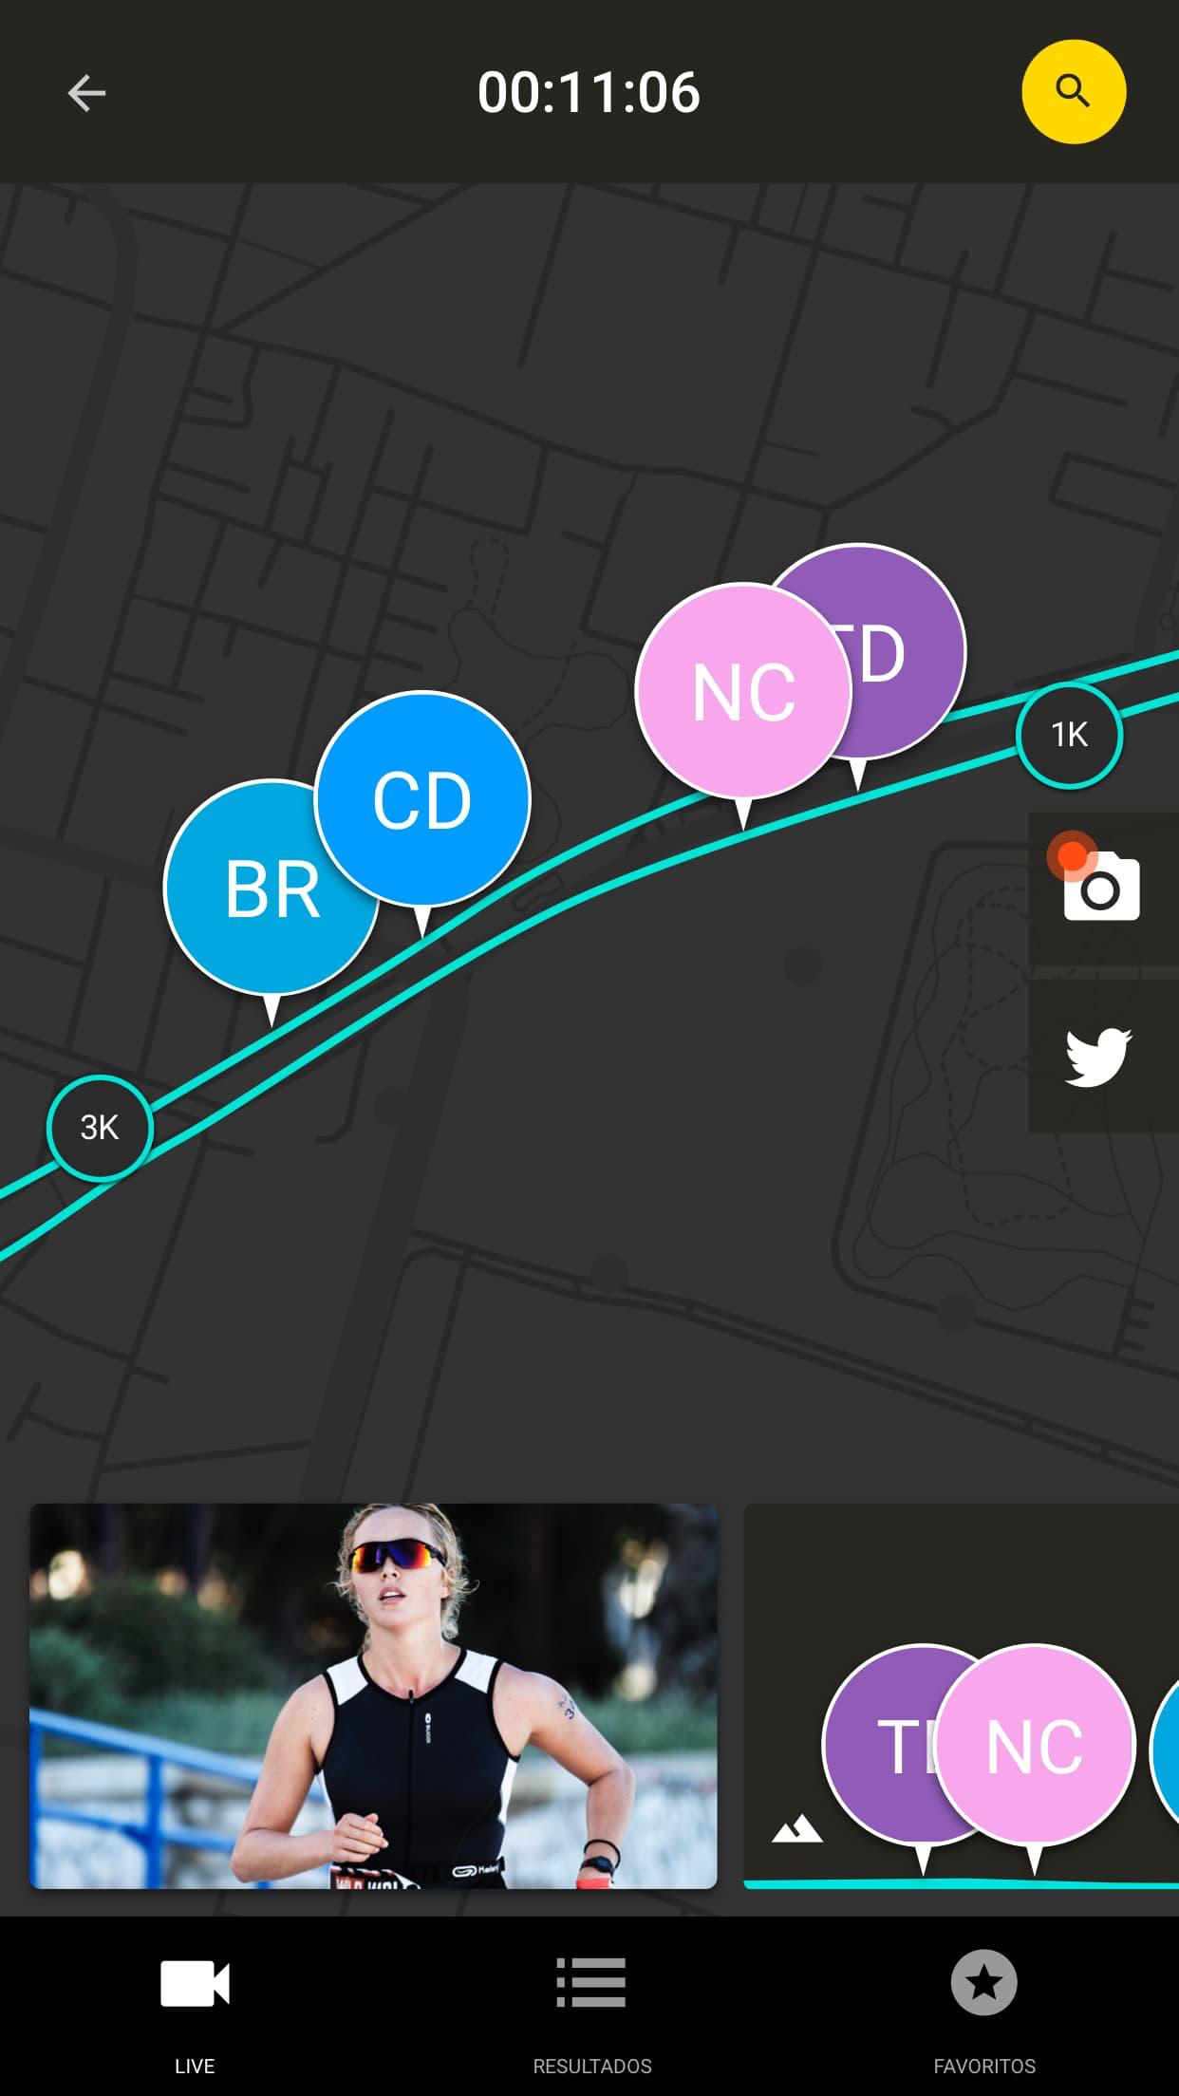Tap the resultados list icon
Image resolution: width=1179 pixels, height=2096 pixels.
tap(590, 1982)
